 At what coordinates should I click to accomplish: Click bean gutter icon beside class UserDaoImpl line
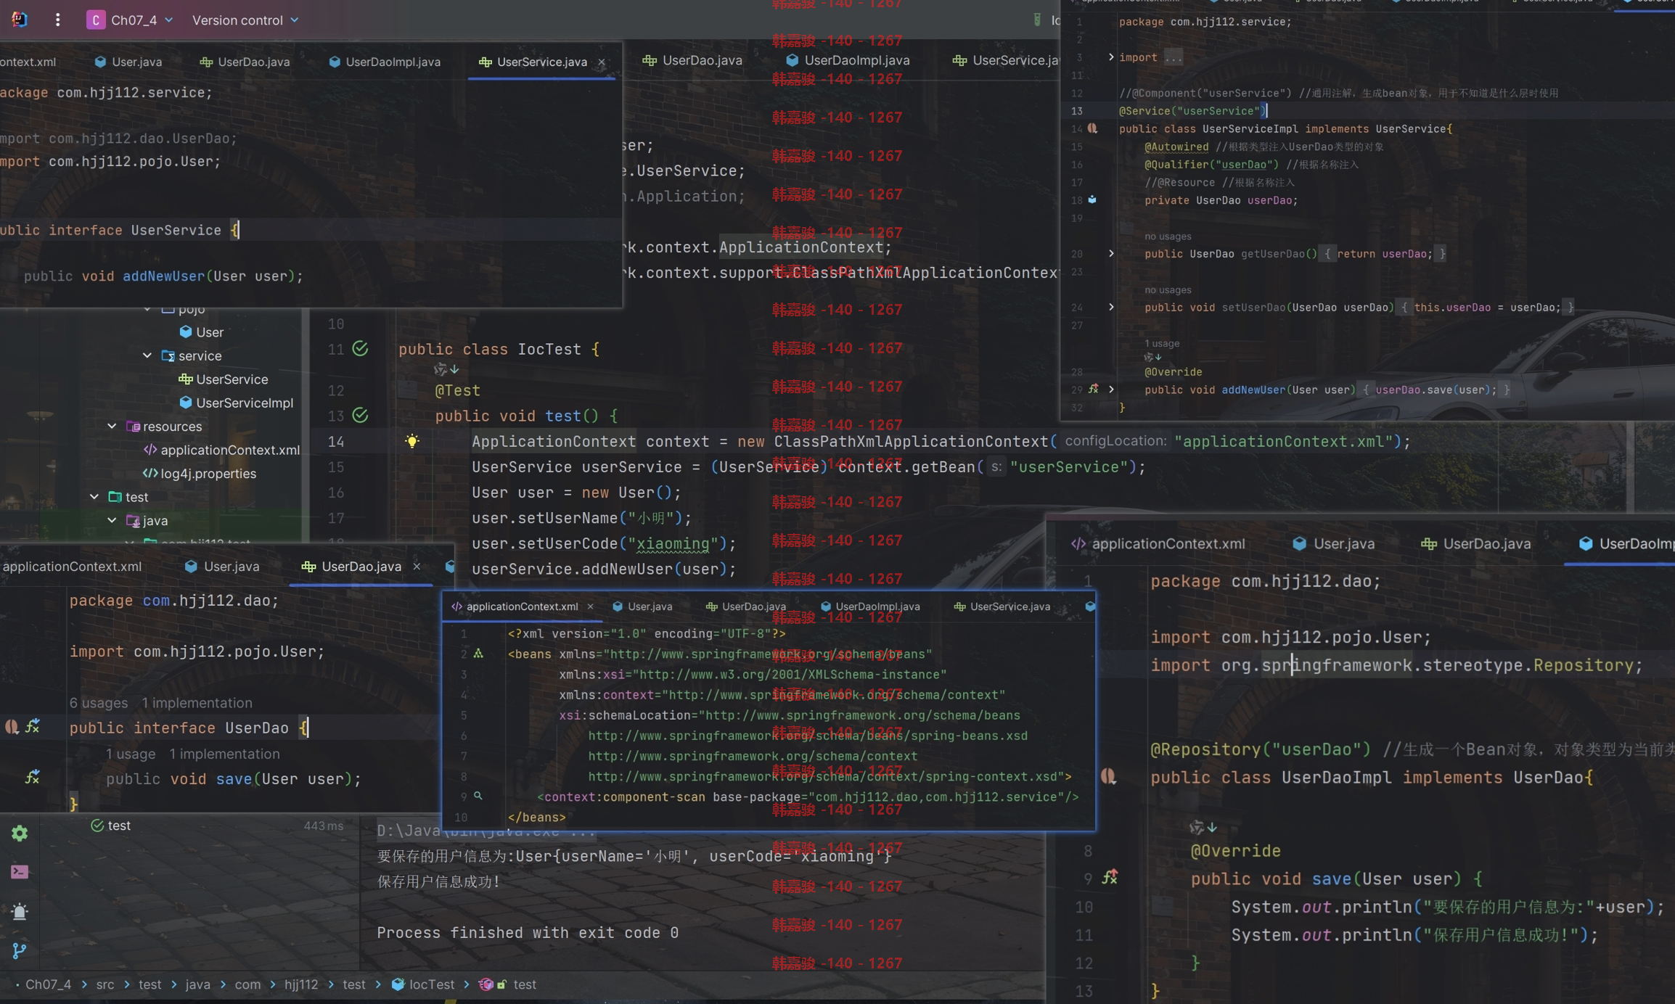tap(1108, 777)
